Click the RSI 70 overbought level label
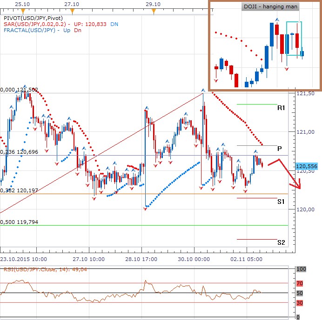The height and width of the screenshot is (320, 322). click(x=300, y=282)
